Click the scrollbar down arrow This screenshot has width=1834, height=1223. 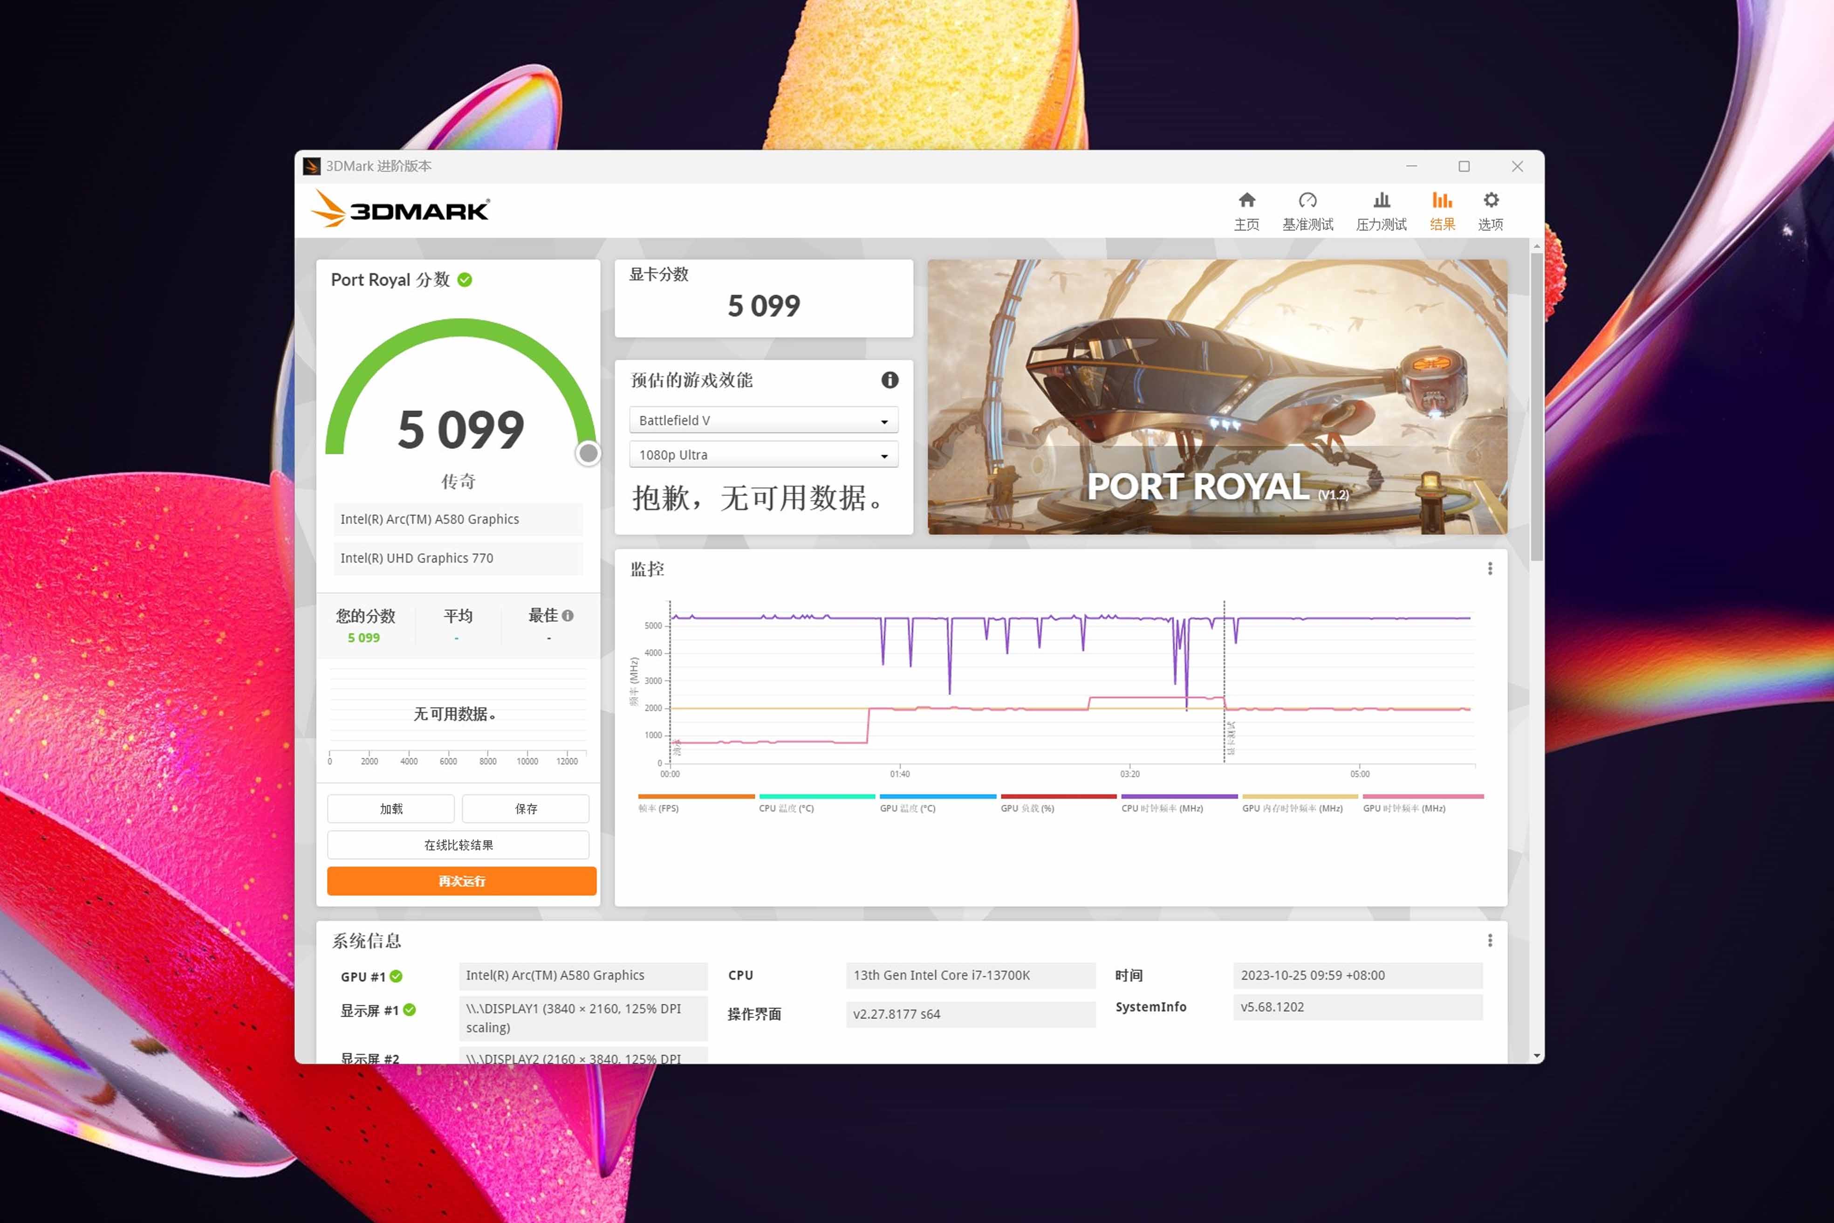coord(1537,1056)
